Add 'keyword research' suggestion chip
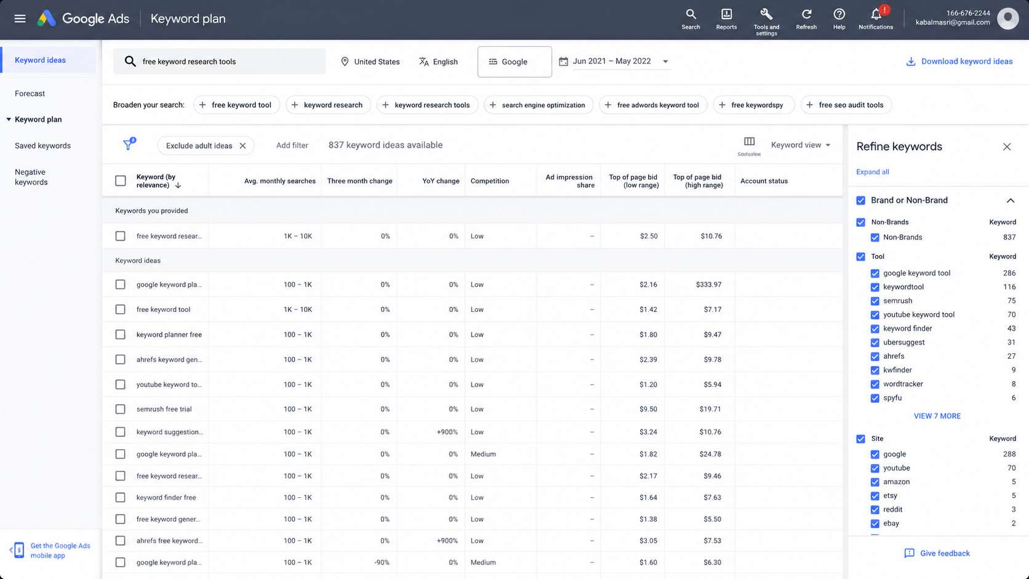This screenshot has height=579, width=1029. [x=329, y=105]
